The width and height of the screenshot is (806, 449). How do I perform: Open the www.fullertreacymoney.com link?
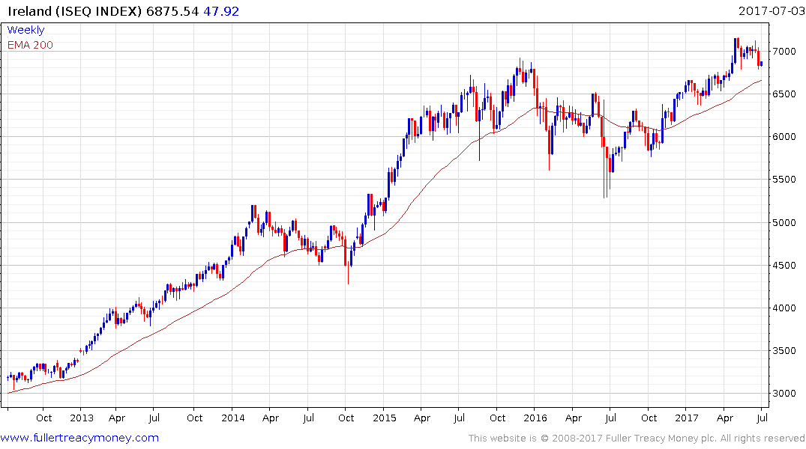[x=79, y=438]
